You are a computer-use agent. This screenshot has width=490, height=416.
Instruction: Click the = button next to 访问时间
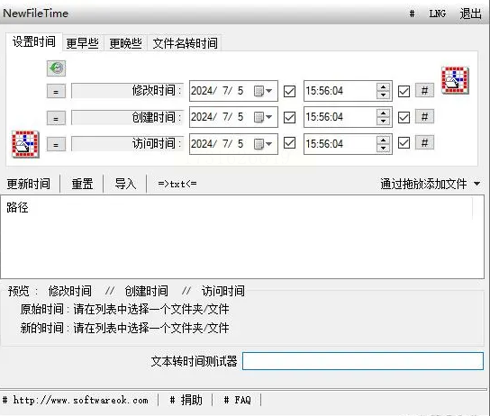tap(56, 144)
